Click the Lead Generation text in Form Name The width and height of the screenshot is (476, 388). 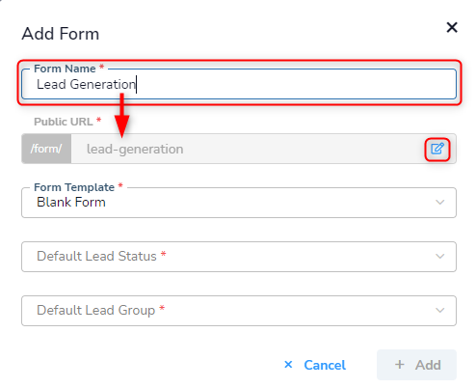click(x=86, y=84)
